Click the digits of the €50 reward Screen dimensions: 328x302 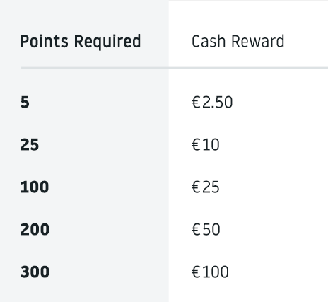(x=211, y=230)
